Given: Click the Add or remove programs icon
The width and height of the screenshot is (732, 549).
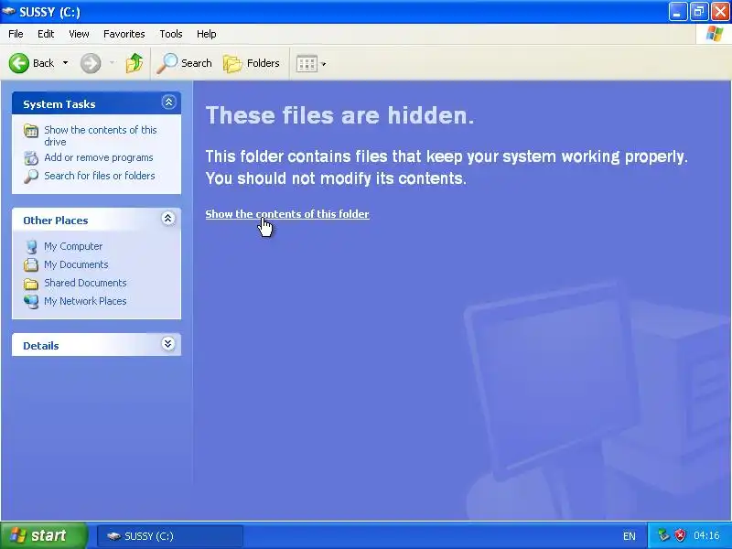Looking at the screenshot, I should point(31,158).
